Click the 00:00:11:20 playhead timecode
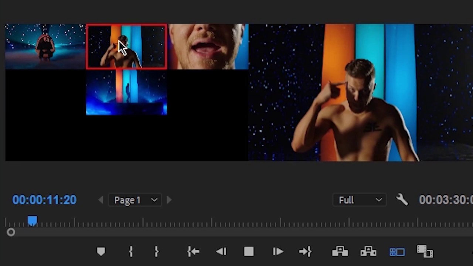Viewport: 473px width, 266px height. point(44,200)
